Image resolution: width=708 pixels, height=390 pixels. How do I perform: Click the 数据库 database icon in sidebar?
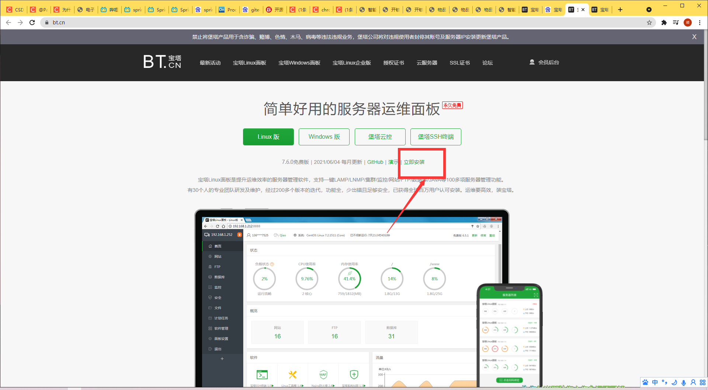tap(210, 277)
